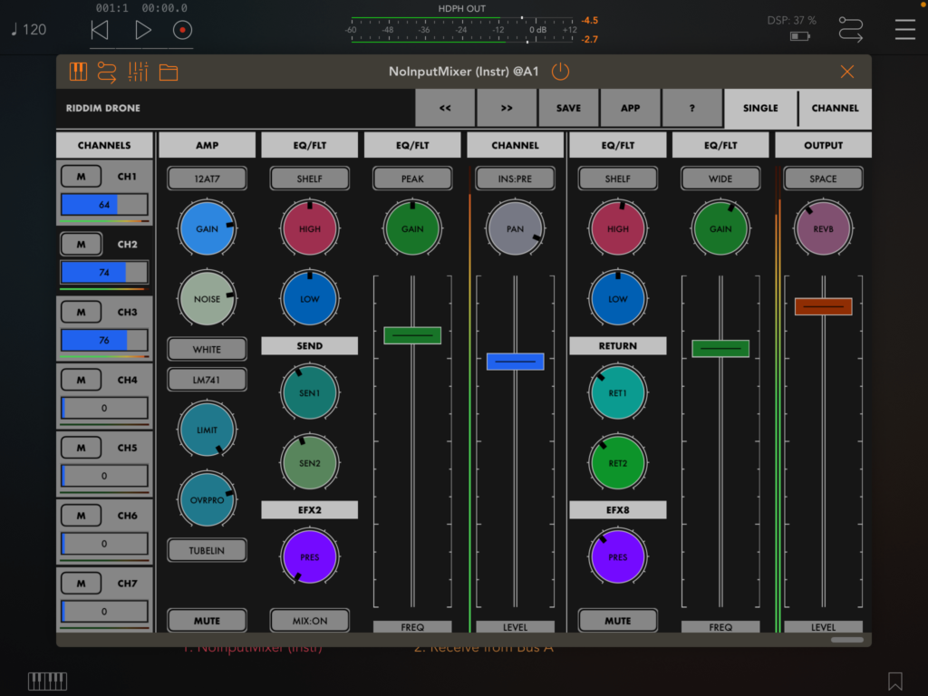The width and height of the screenshot is (928, 696).
Task: Change the 12AT7 tube model selector
Action: click(207, 179)
